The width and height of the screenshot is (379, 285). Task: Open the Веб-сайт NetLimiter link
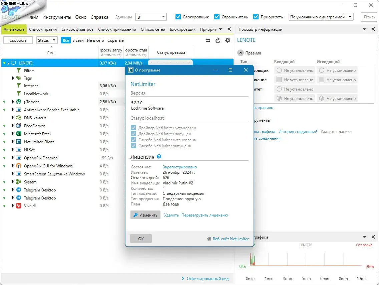(228, 239)
